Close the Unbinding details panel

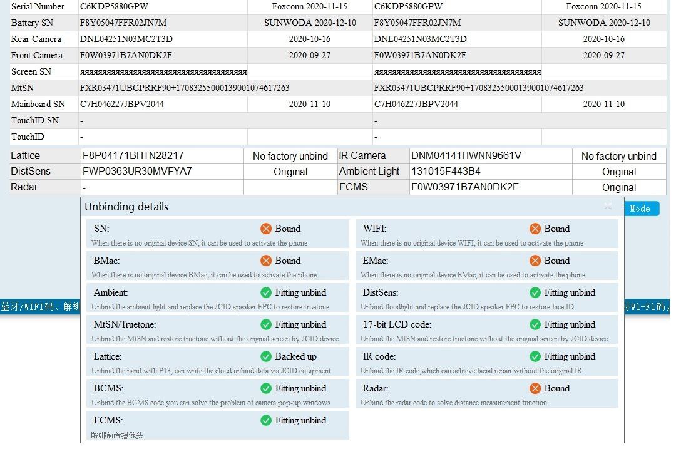(x=608, y=207)
